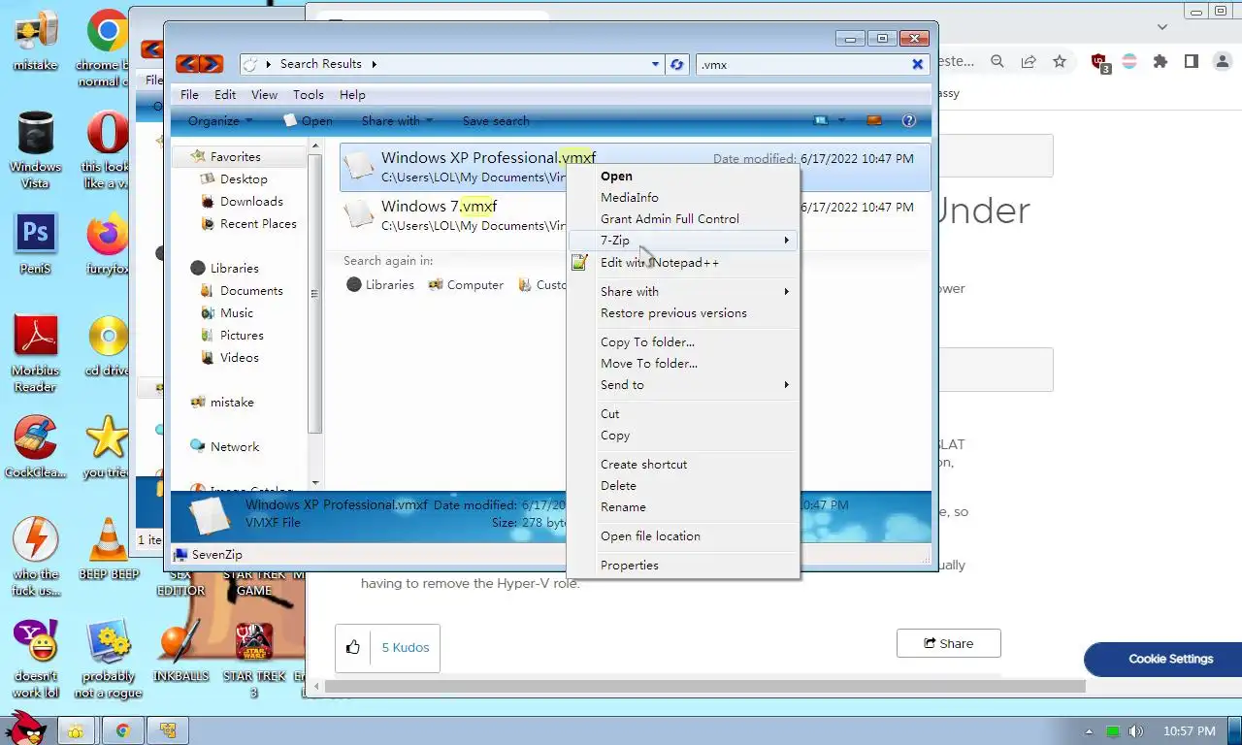Click the volume speaker tray icon
1242x745 pixels.
[1136, 731]
